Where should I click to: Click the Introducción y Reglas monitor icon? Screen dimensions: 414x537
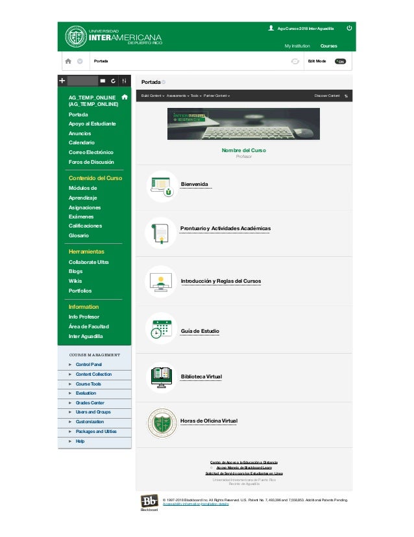[x=161, y=282]
